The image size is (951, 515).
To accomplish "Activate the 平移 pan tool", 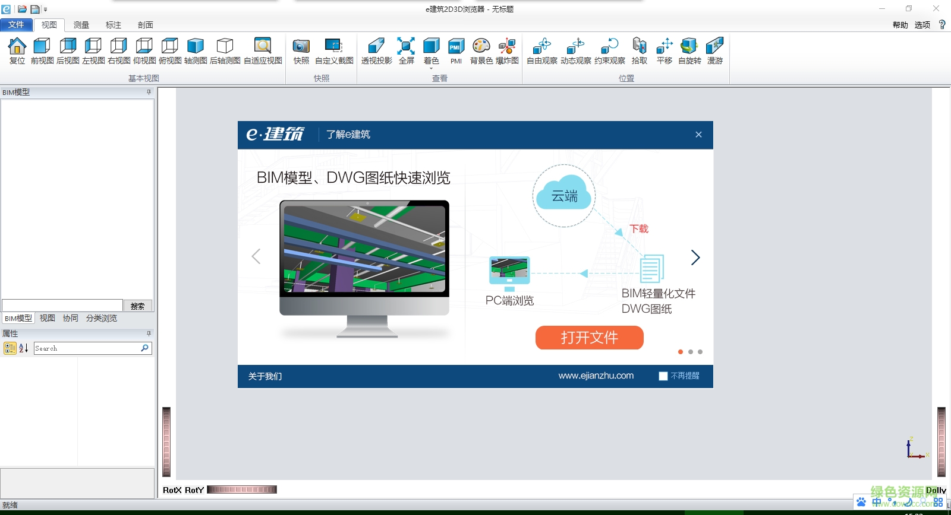I will click(x=665, y=51).
